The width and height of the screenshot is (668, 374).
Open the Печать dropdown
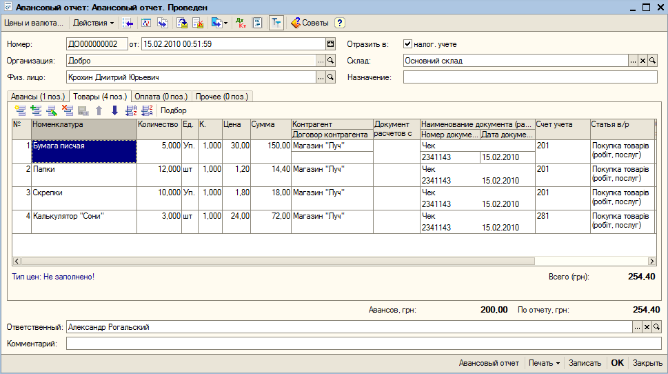coord(544,363)
